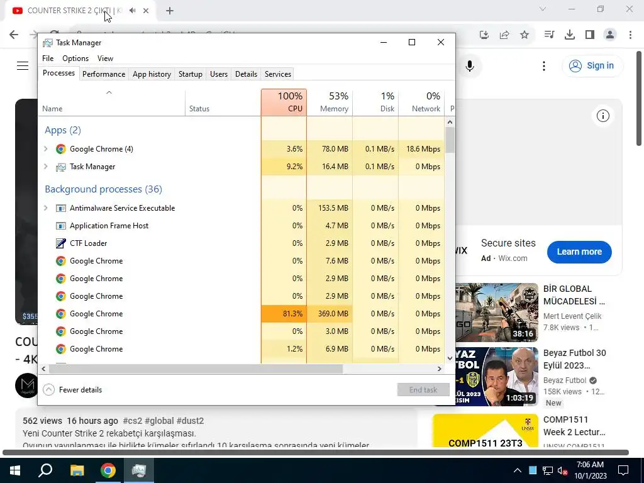
Task: Expand Task Manager app entry
Action: pos(45,166)
